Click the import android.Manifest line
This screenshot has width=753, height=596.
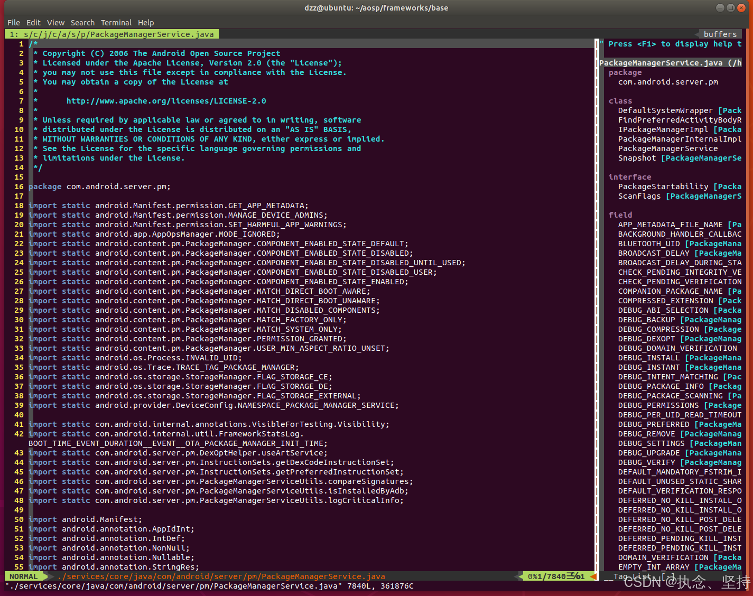(85, 519)
